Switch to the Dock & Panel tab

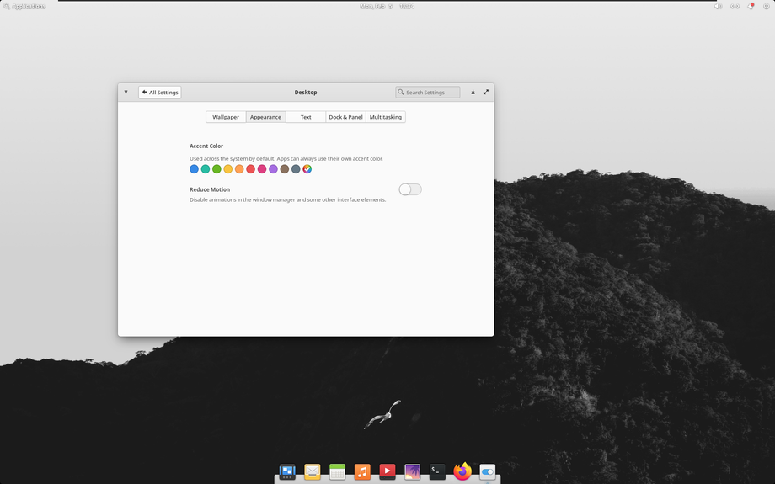click(x=345, y=117)
